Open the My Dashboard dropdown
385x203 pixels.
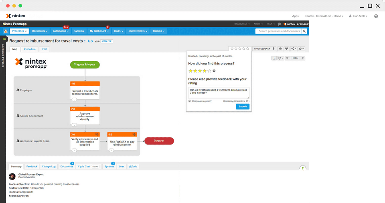click(x=99, y=31)
